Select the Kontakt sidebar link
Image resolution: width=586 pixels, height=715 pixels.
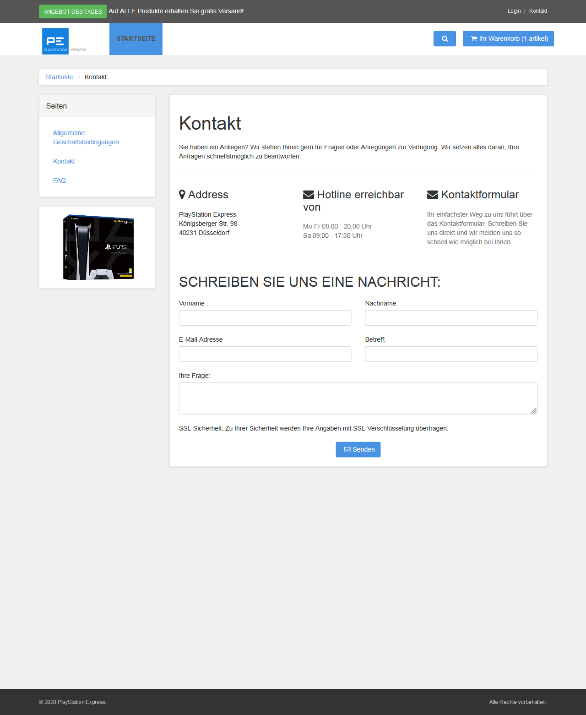[x=64, y=161]
